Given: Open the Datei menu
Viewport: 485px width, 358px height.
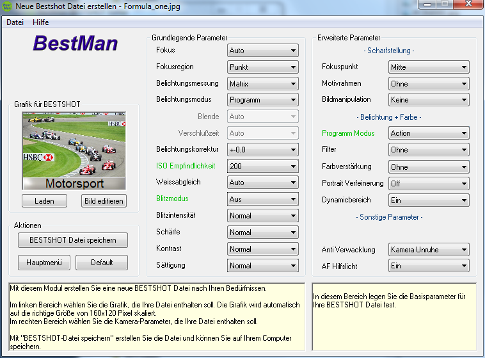Looking at the screenshot, I should [15, 22].
